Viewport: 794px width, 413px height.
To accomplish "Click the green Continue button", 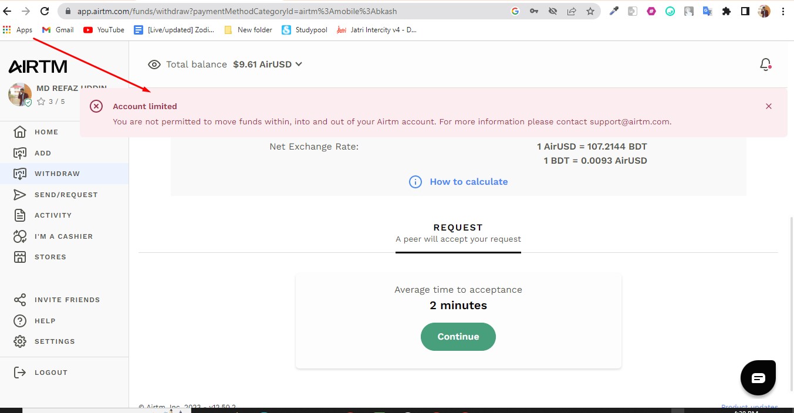I will [458, 337].
